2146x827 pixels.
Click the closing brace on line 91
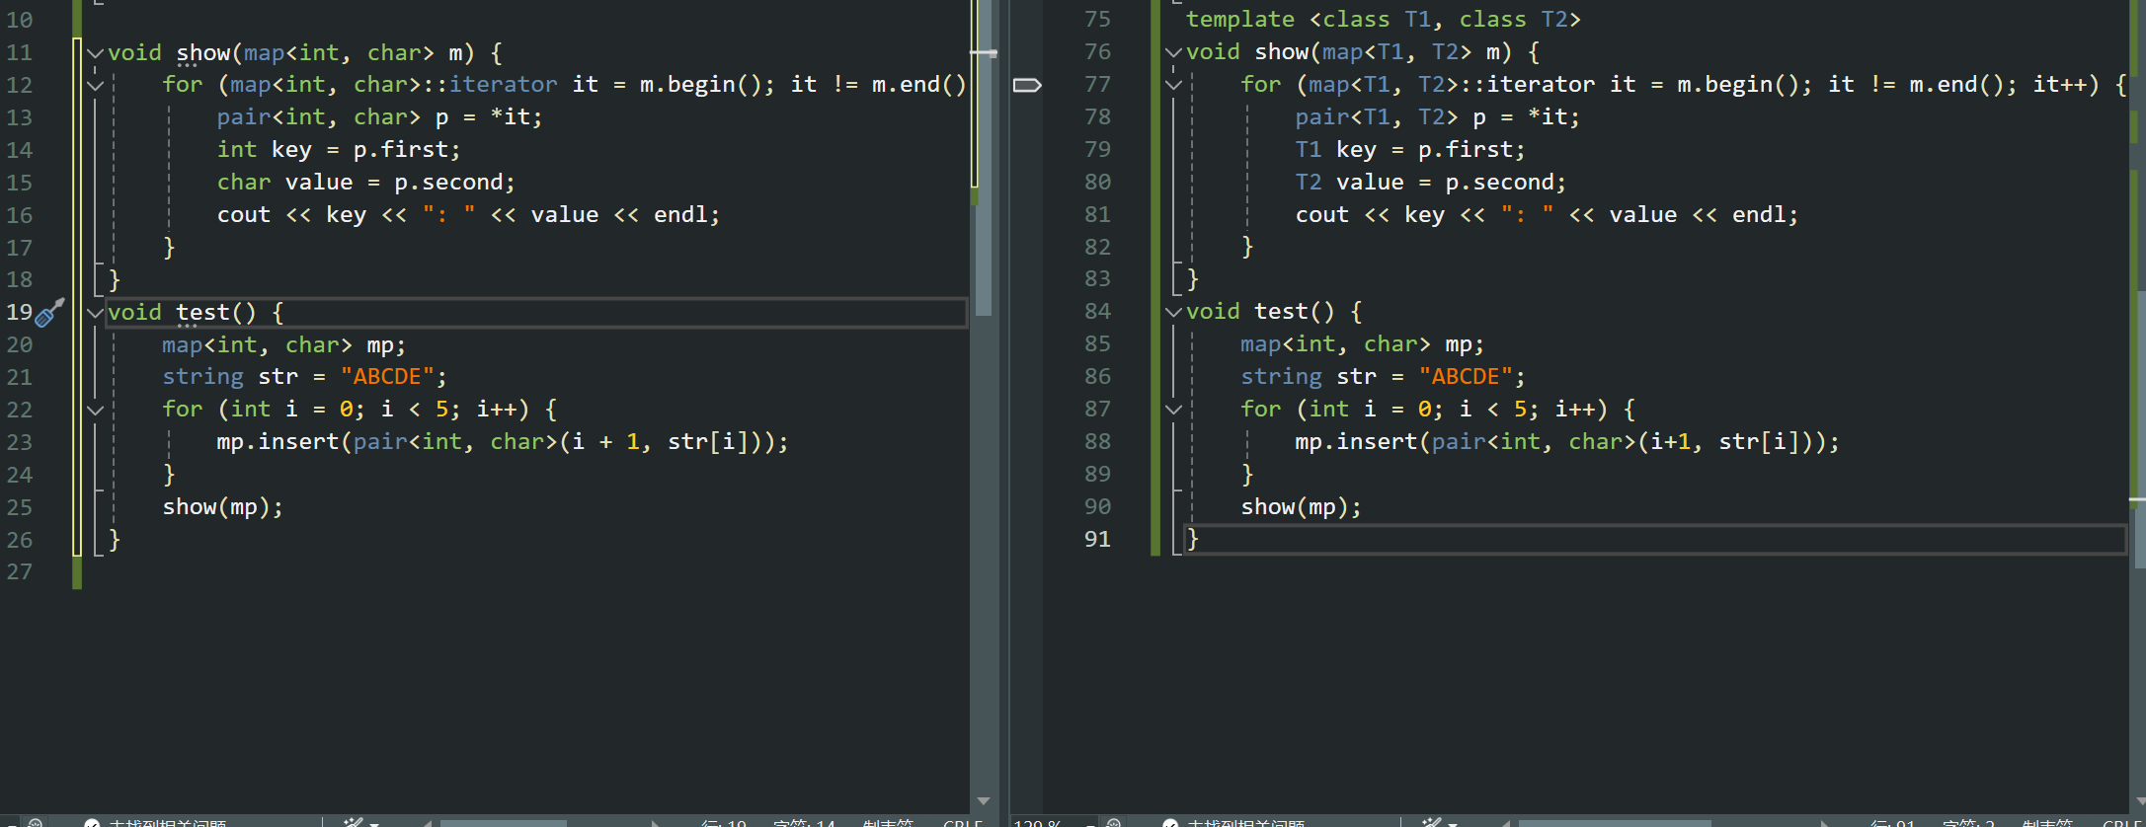pyautogui.click(x=1193, y=540)
